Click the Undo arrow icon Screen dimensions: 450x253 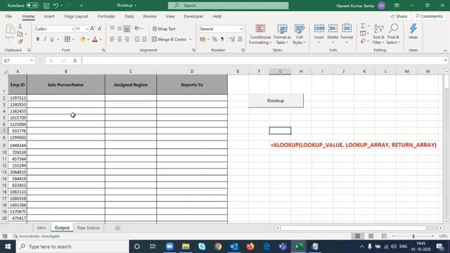56,6
